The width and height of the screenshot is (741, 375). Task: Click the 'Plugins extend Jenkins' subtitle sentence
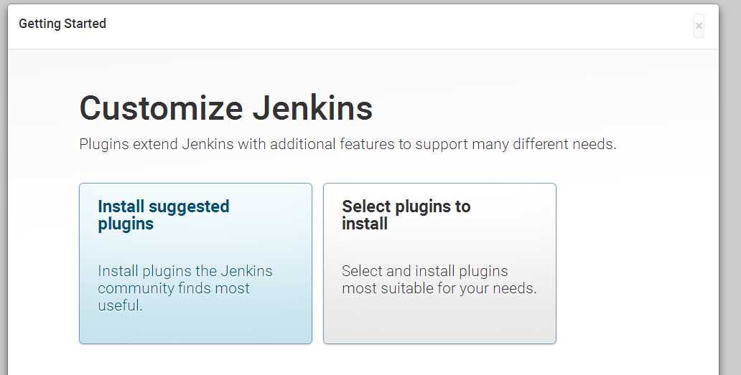(348, 144)
